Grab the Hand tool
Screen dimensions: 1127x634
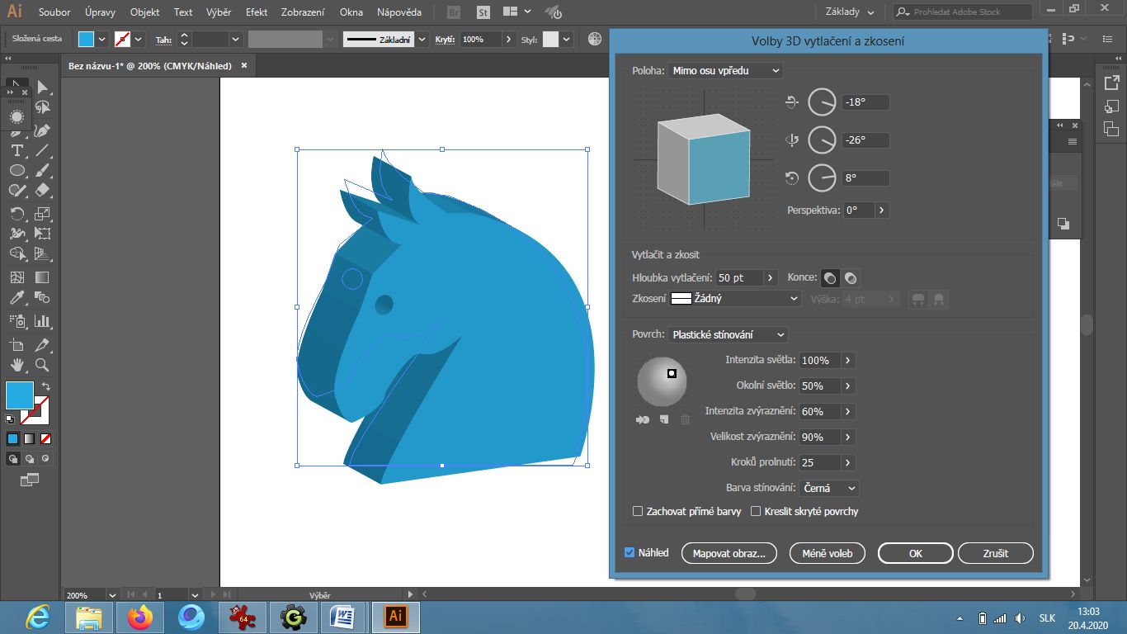[17, 365]
